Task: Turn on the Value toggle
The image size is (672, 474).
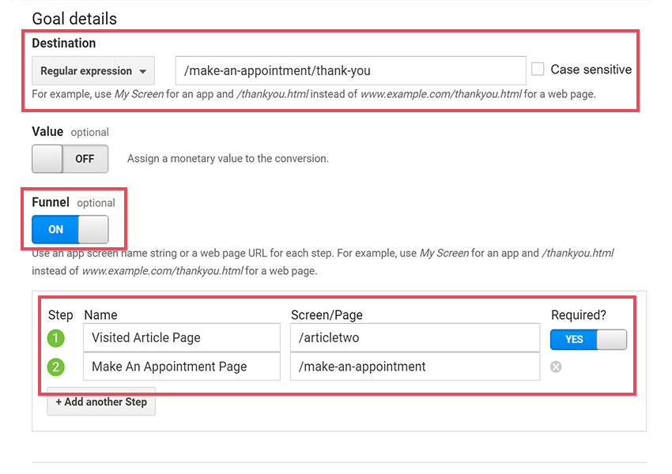Action: (70, 159)
